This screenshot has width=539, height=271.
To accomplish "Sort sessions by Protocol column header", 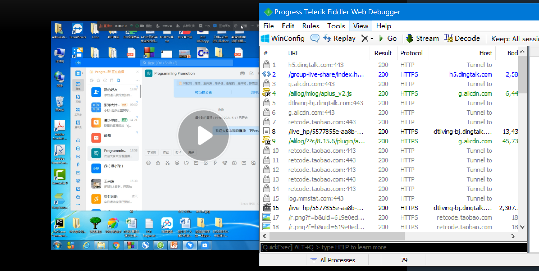I will coord(412,53).
